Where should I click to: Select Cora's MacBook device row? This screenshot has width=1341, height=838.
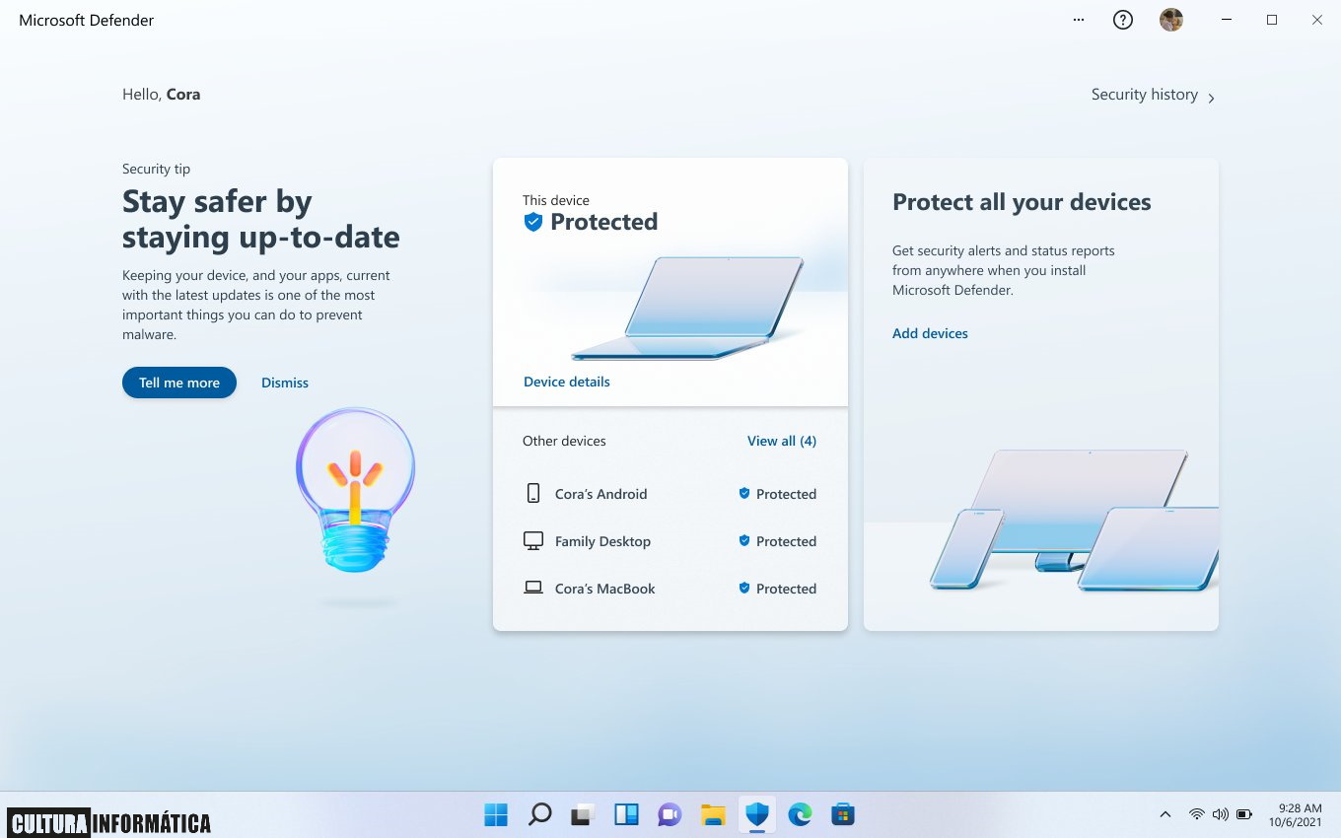click(670, 589)
